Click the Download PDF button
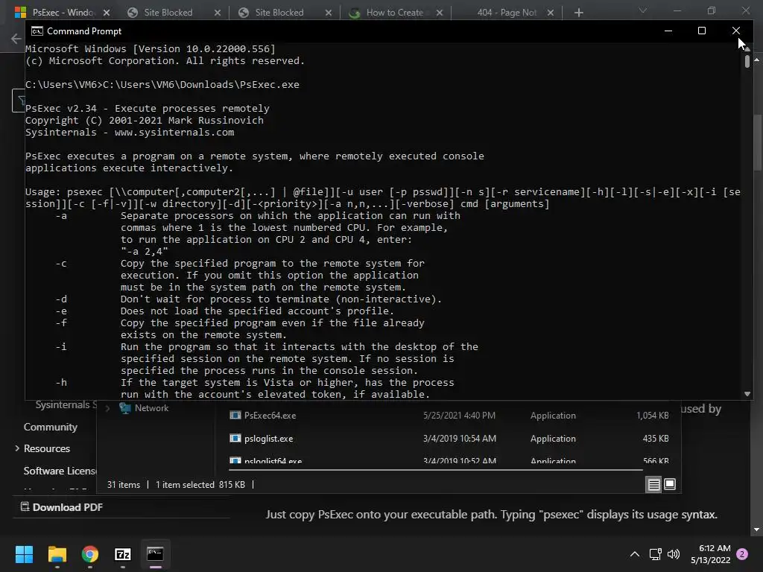Image resolution: width=763 pixels, height=572 pixels. tap(62, 507)
